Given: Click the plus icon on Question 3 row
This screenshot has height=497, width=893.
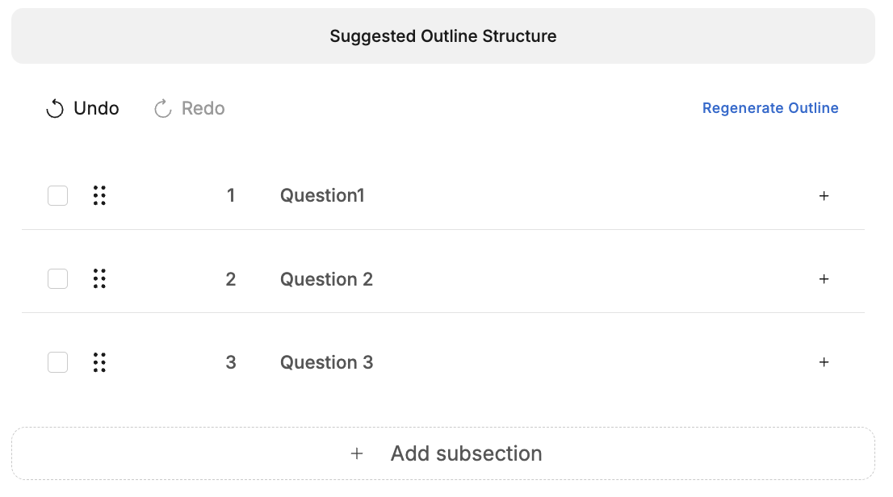Looking at the screenshot, I should pyautogui.click(x=824, y=362).
